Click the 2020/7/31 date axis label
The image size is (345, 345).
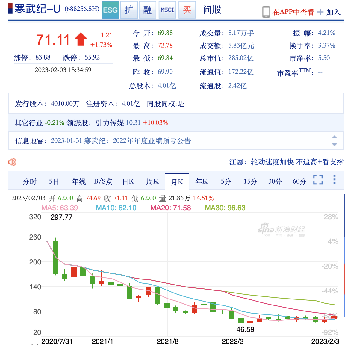(x=57, y=341)
